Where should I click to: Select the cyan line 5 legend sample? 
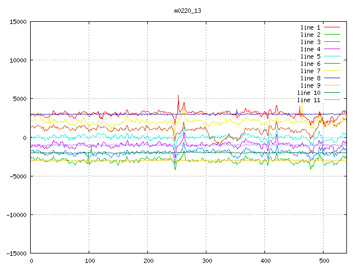coord(332,56)
